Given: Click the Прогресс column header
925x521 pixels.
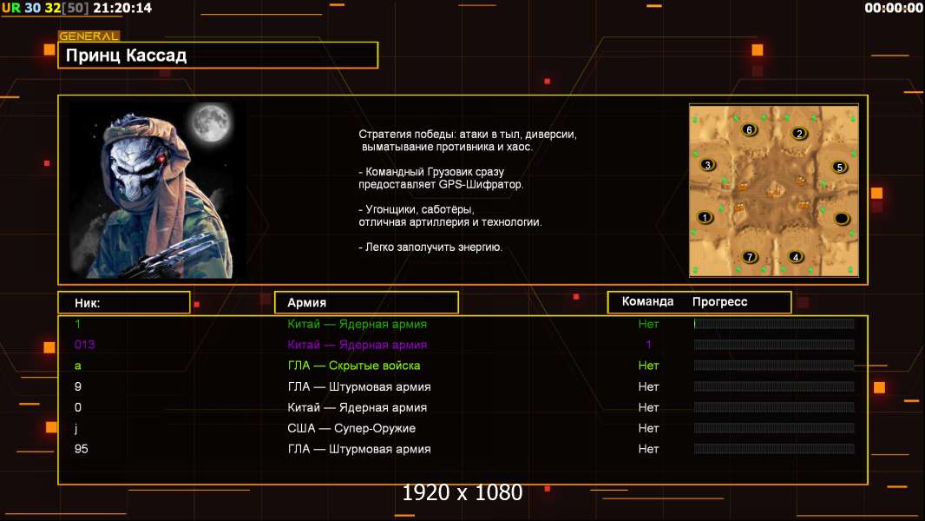Looking at the screenshot, I should point(719,301).
